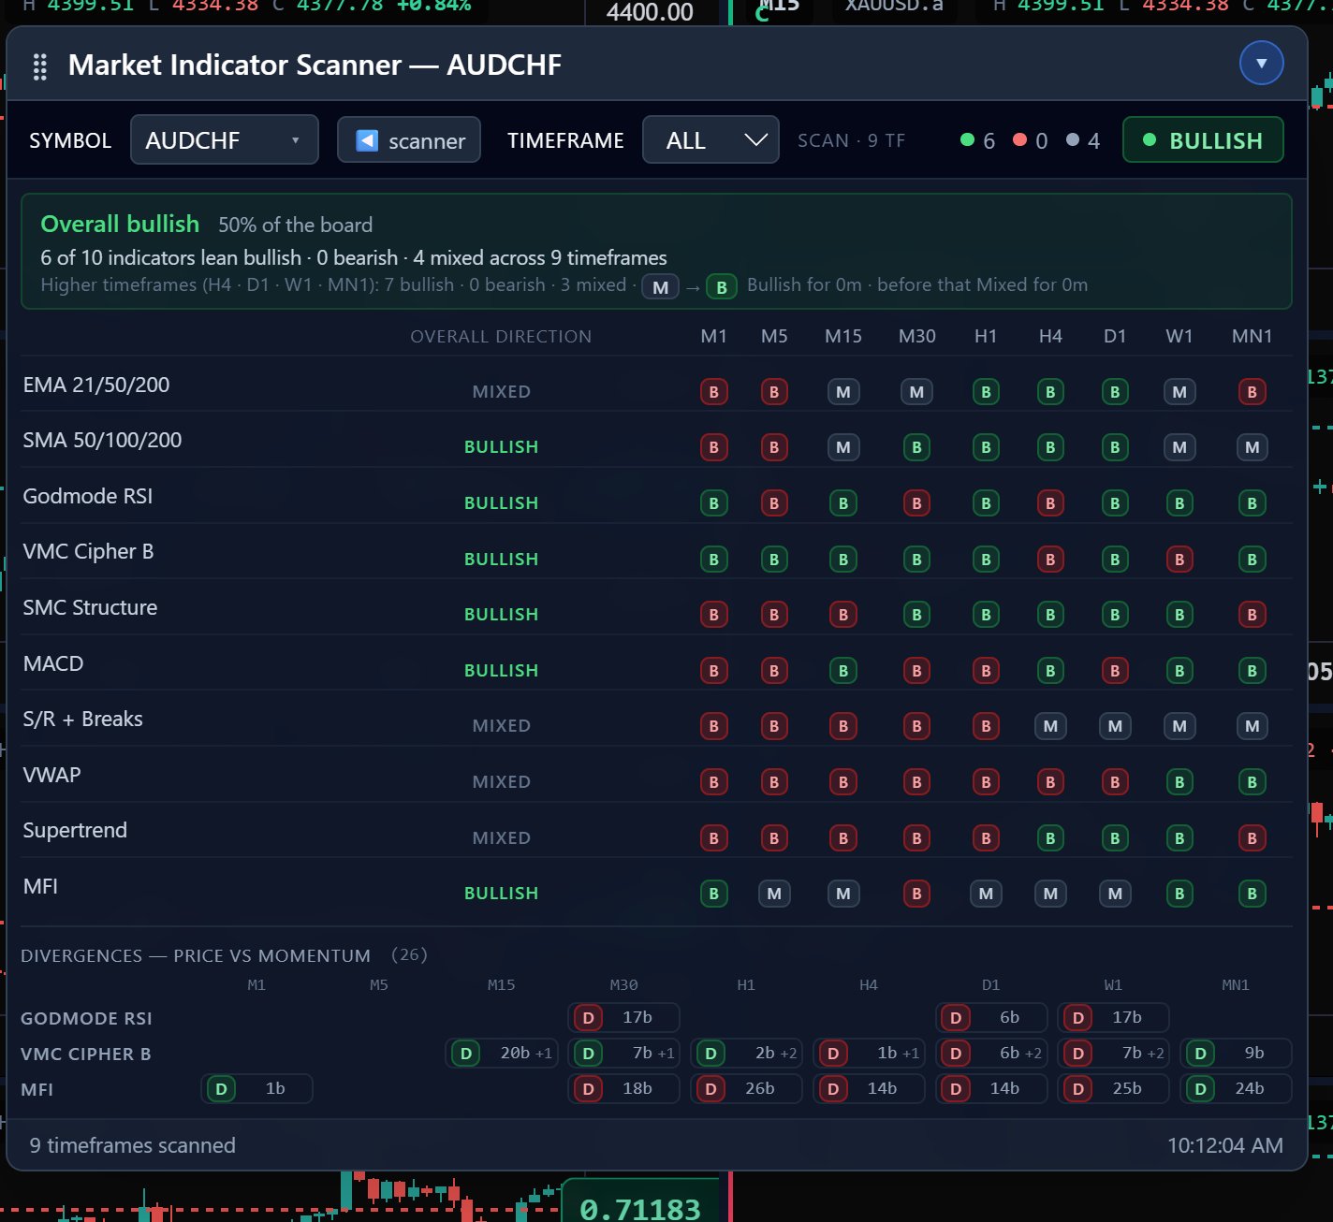Click the drag handle dots beside the scanner title
The width and height of the screenshot is (1333, 1222).
pos(39,66)
